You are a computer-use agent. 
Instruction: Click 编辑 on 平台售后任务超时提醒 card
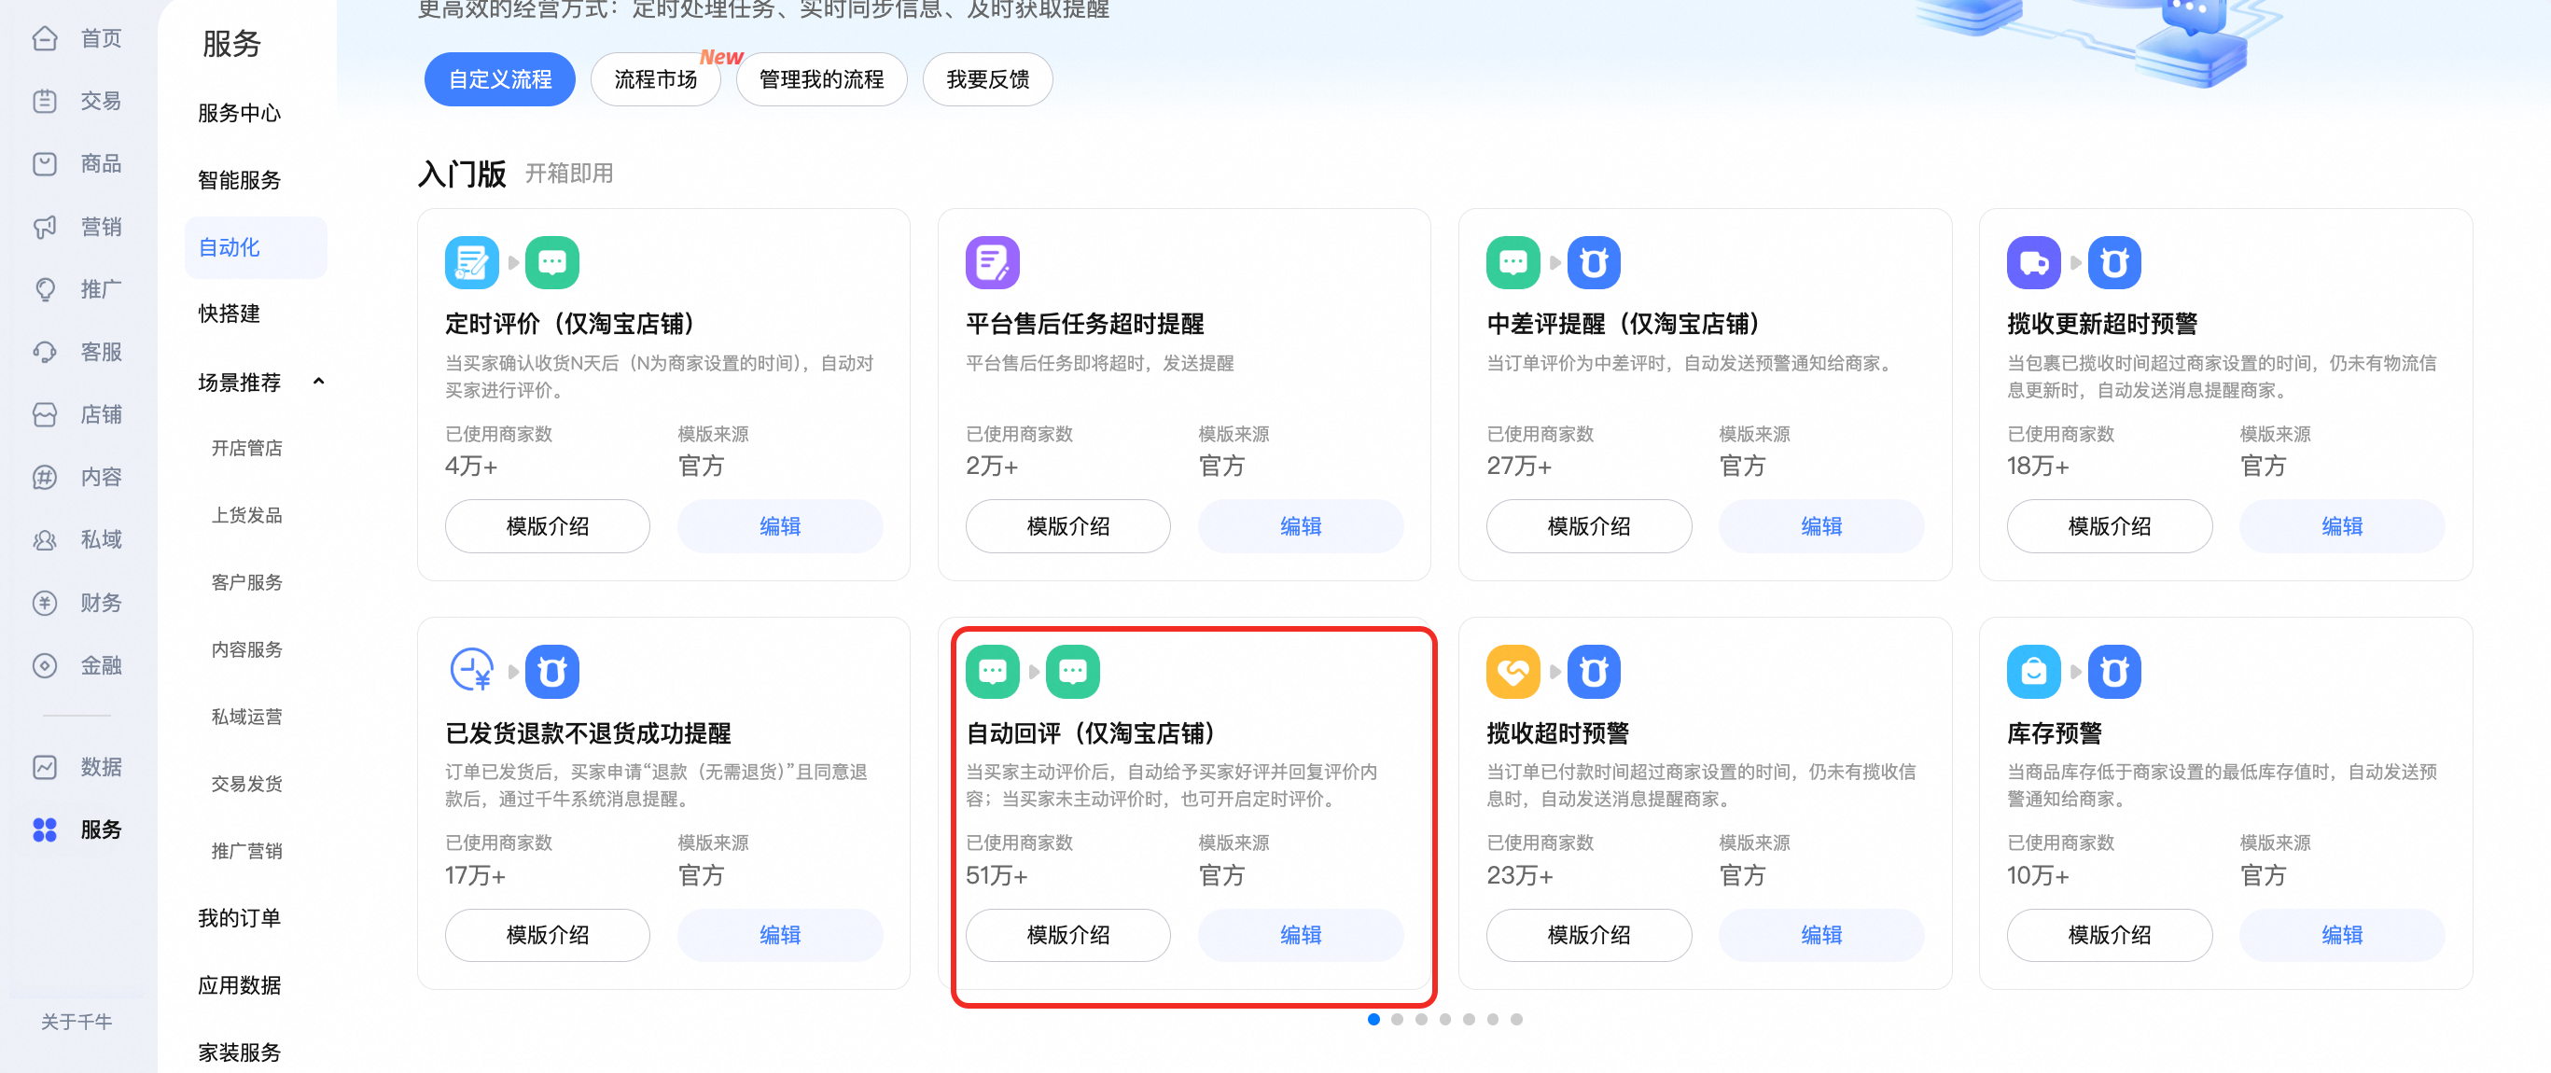[x=1301, y=526]
